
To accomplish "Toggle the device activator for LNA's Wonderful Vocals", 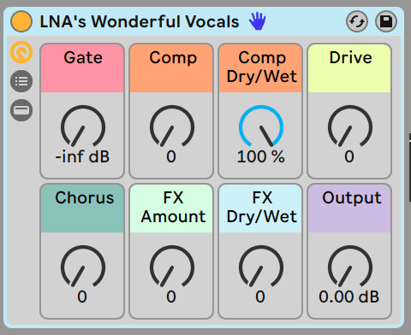I will 21,21.
